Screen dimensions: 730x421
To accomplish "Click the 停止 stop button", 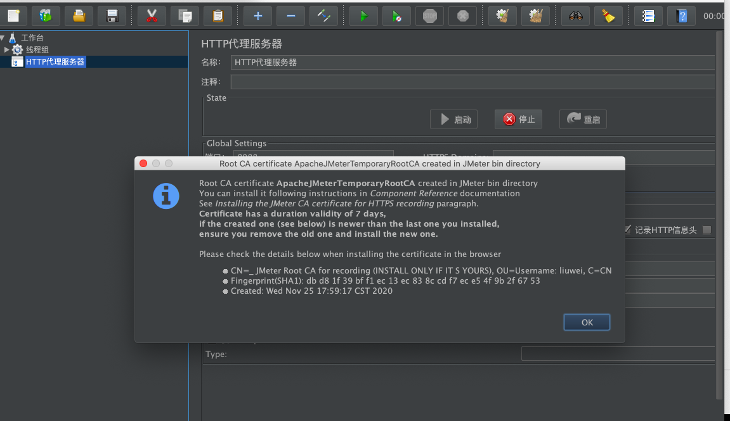I will pyautogui.click(x=519, y=120).
